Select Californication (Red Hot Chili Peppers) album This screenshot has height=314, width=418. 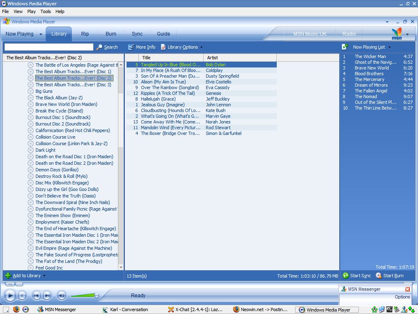click(73, 130)
